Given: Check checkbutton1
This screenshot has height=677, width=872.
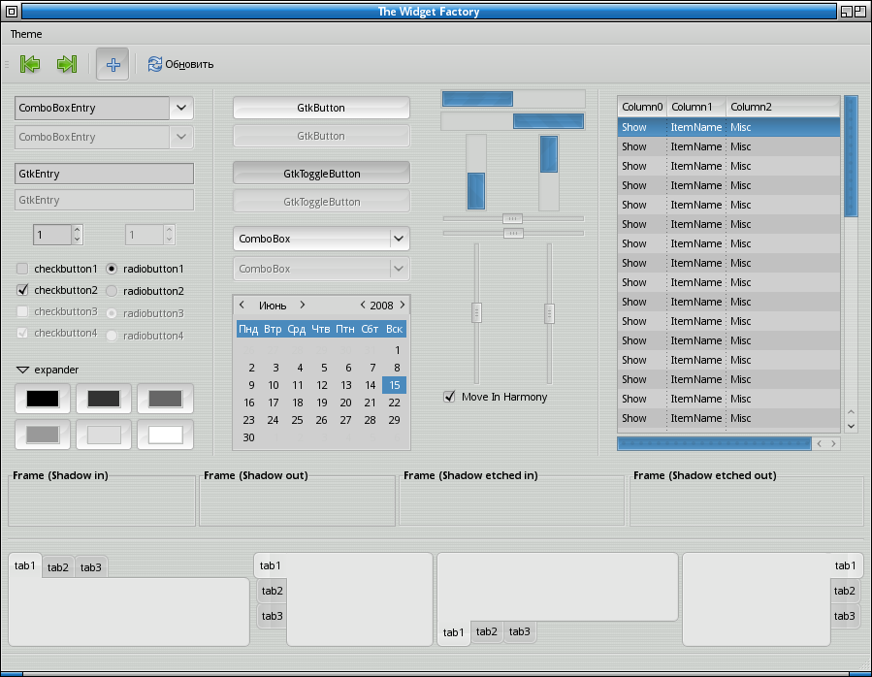Looking at the screenshot, I should click(x=22, y=269).
